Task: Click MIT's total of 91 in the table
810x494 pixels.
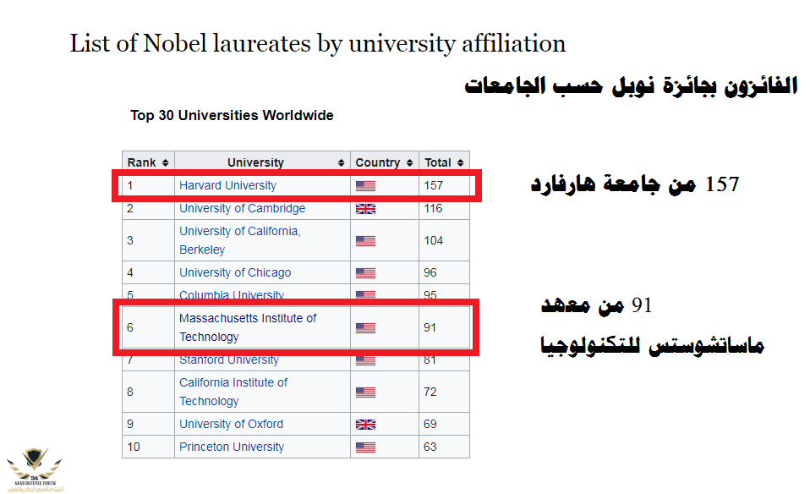Action: (430, 327)
